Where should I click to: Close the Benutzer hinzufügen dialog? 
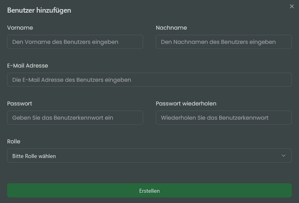pyautogui.click(x=292, y=6)
